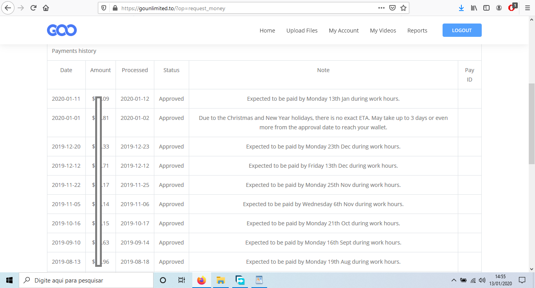Screen dimensions: 535x288
Task: Toggle the sidebar view icon
Action: click(486, 8)
